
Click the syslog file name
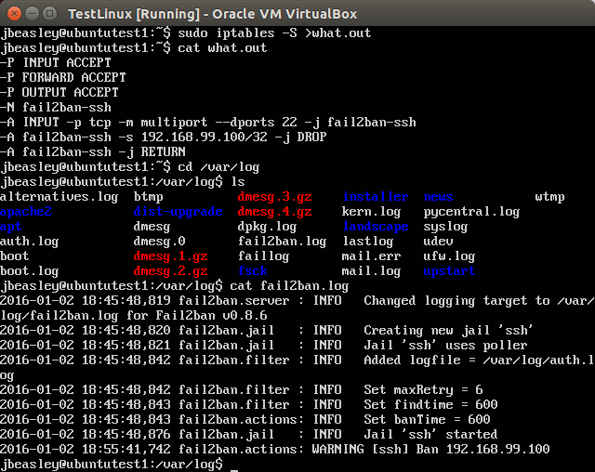(446, 227)
